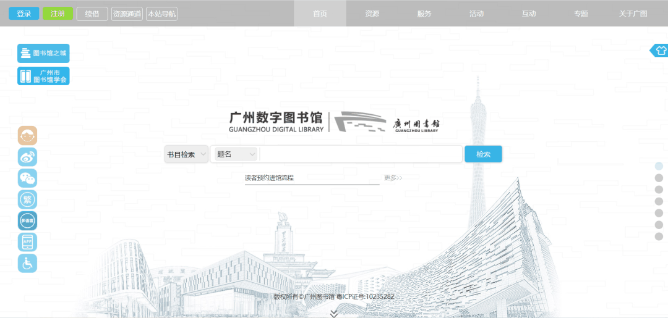This screenshot has width=668, height=318.
Task: Click the 登录 login button
Action: point(24,14)
